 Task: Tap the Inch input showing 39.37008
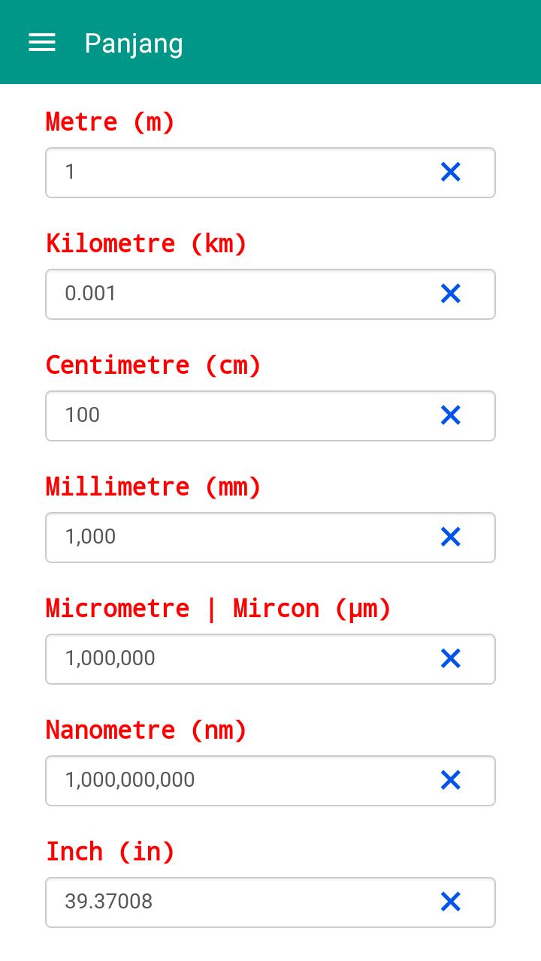click(x=233, y=902)
